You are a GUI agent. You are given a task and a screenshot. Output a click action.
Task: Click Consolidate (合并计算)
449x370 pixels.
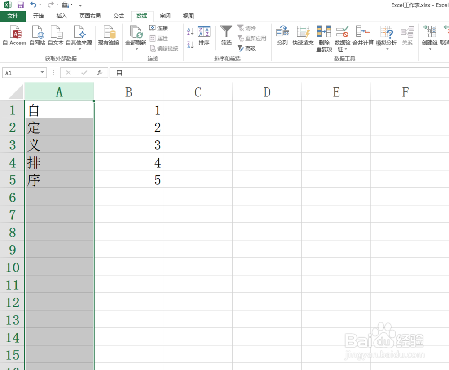(363, 35)
